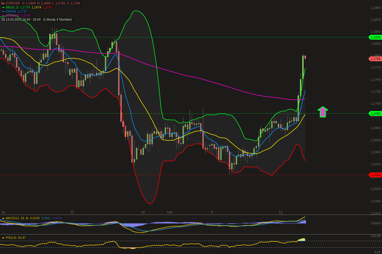Click the MACD axis value 0,0000

click(x=376, y=223)
